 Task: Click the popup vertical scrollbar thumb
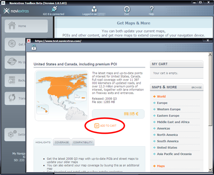point(210,91)
